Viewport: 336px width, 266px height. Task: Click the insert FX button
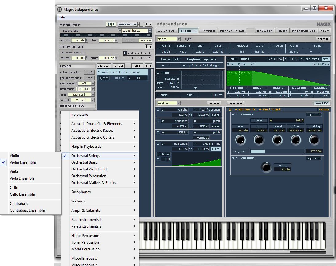click(x=322, y=103)
